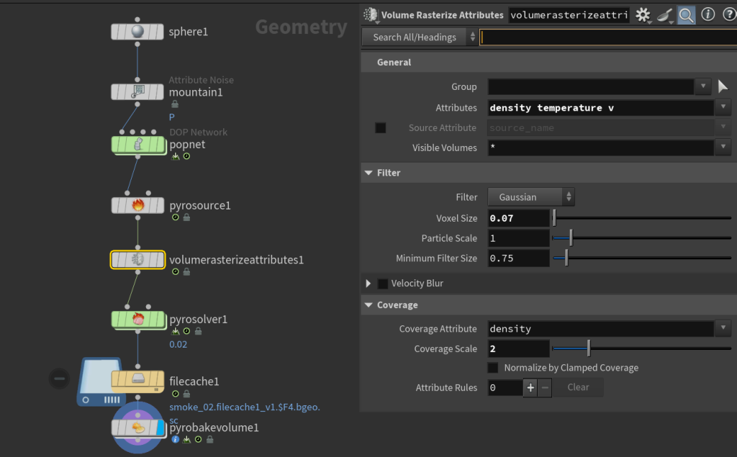
Task: Collapse the Coverage section
Action: 368,305
